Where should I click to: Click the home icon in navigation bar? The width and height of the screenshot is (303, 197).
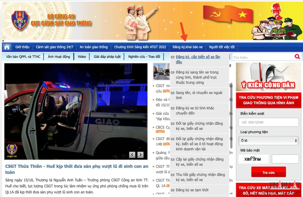7,47
